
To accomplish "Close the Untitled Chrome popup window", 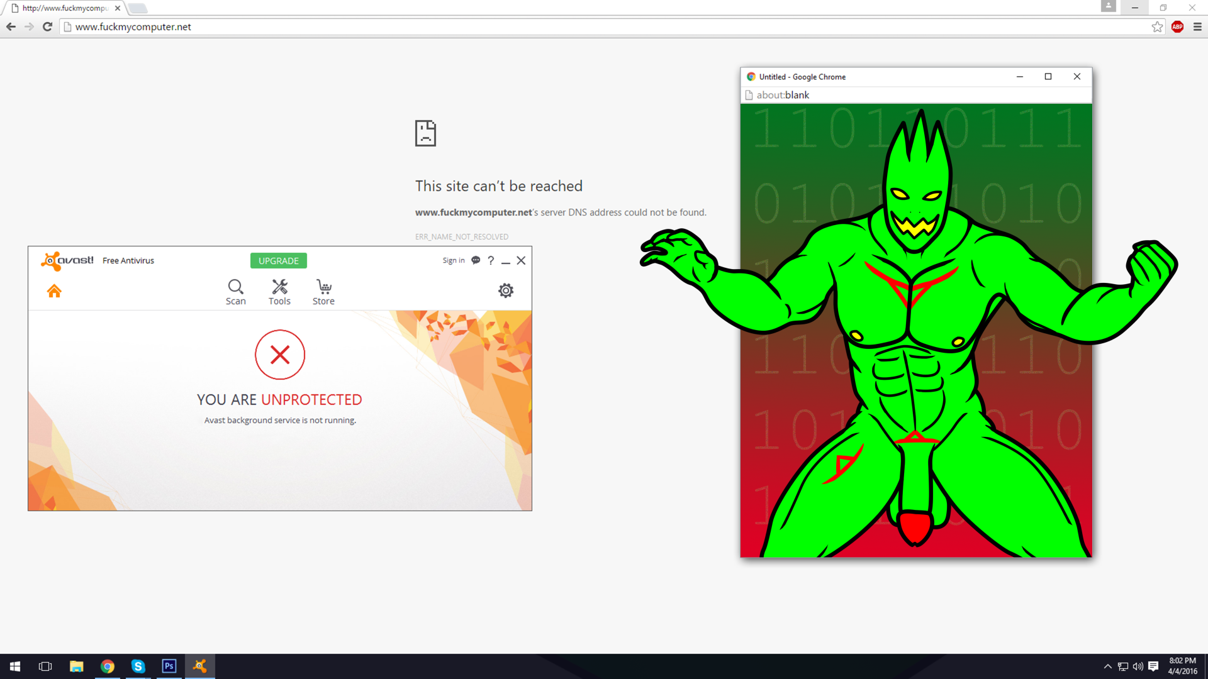I will [1077, 77].
